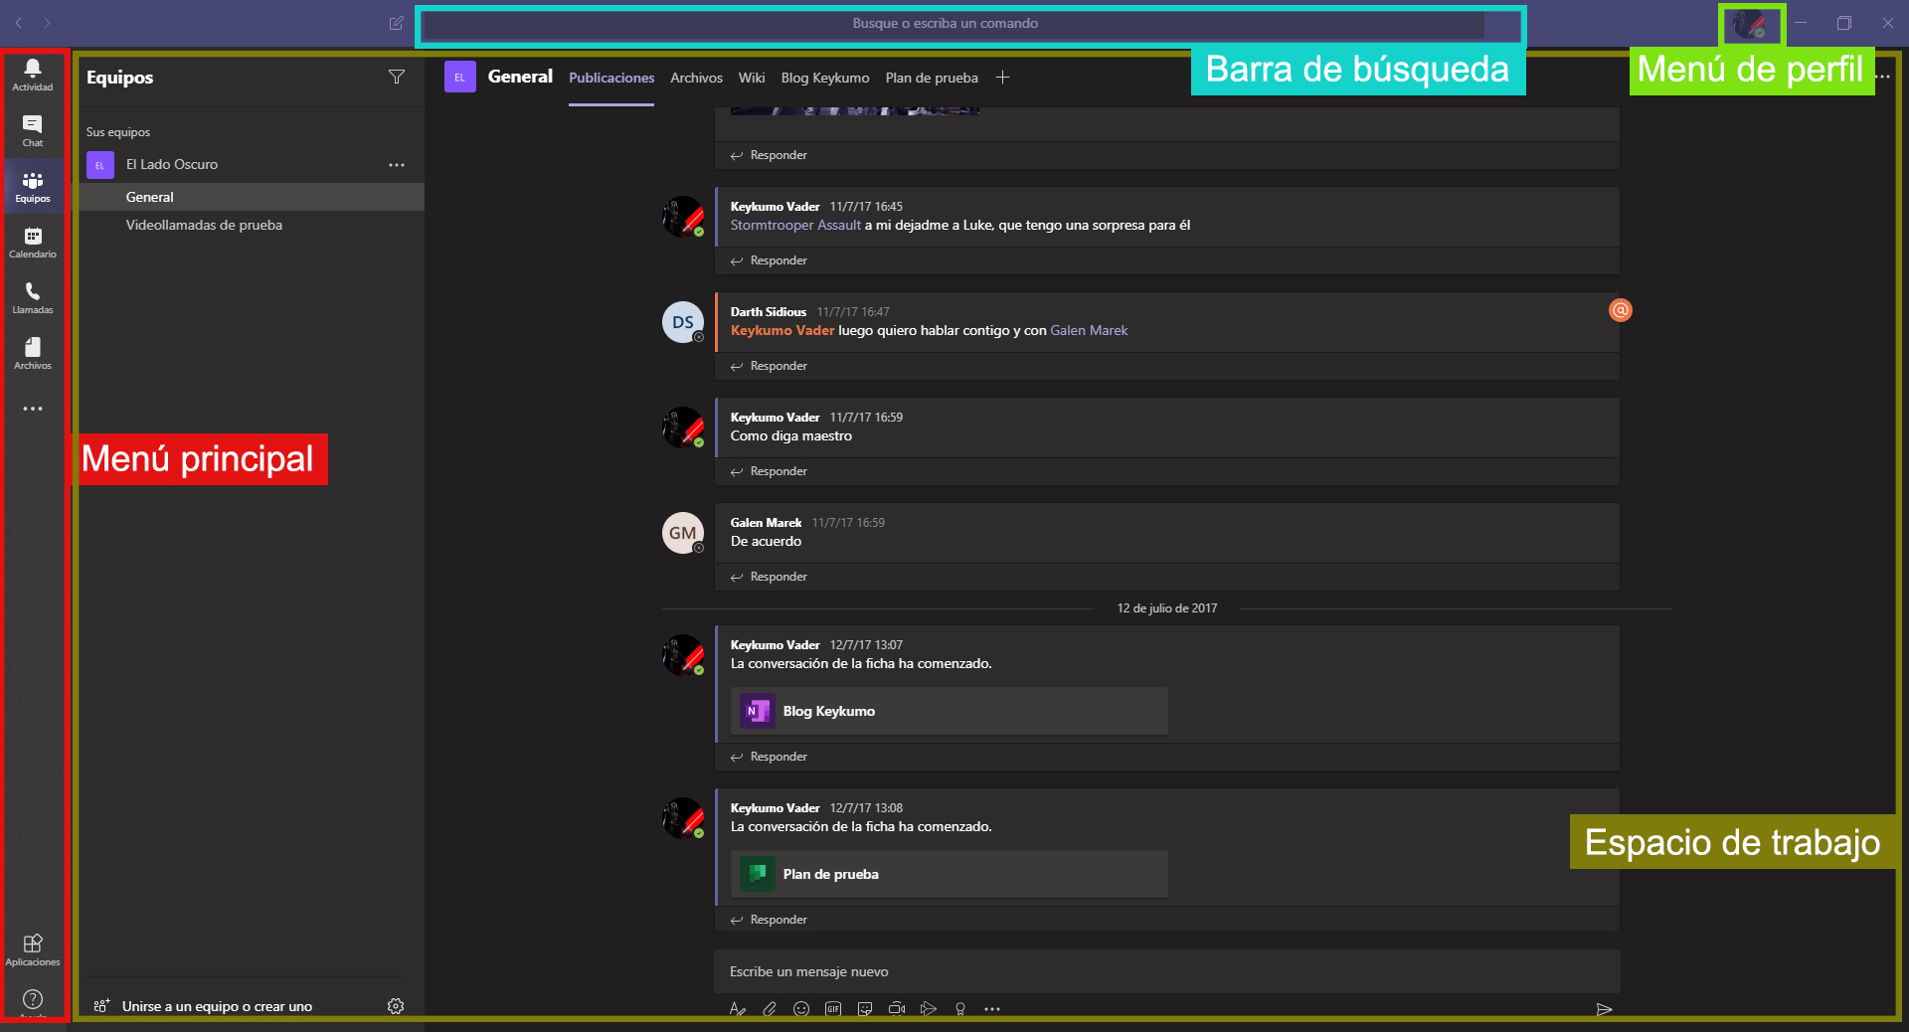This screenshot has width=1909, height=1032.
Task: Open the Blog Keykumo OneNote card
Action: coord(949,711)
